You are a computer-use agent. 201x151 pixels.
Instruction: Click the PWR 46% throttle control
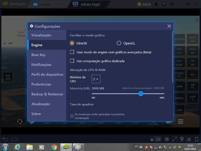click(x=8, y=77)
